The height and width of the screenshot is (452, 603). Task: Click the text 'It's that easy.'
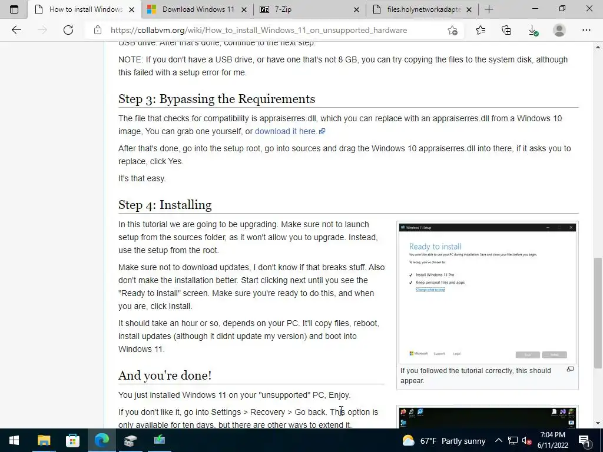142,178
